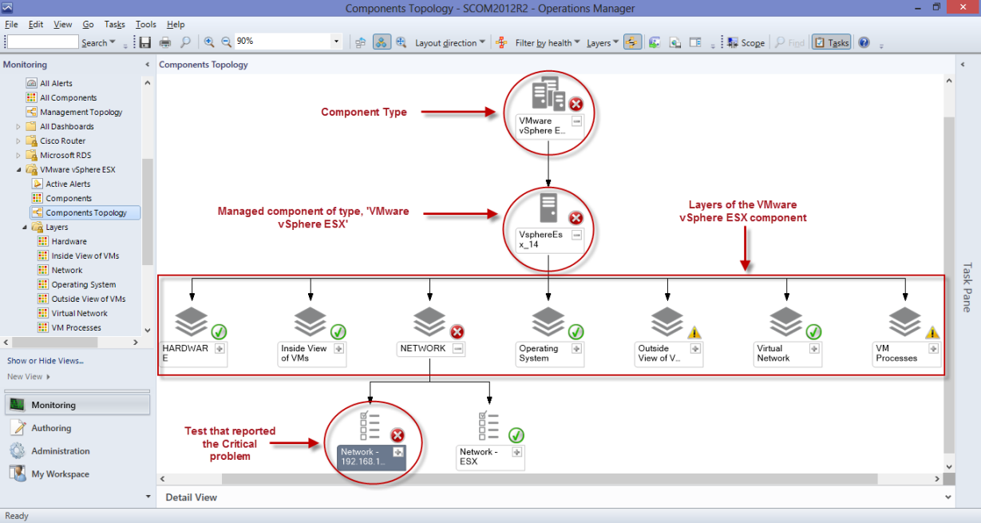Click the Print icon in the toolbar
This screenshot has width=981, height=523.
tap(165, 42)
